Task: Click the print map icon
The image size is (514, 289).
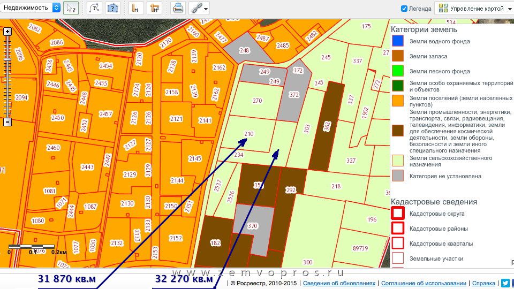Action: [x=178, y=8]
